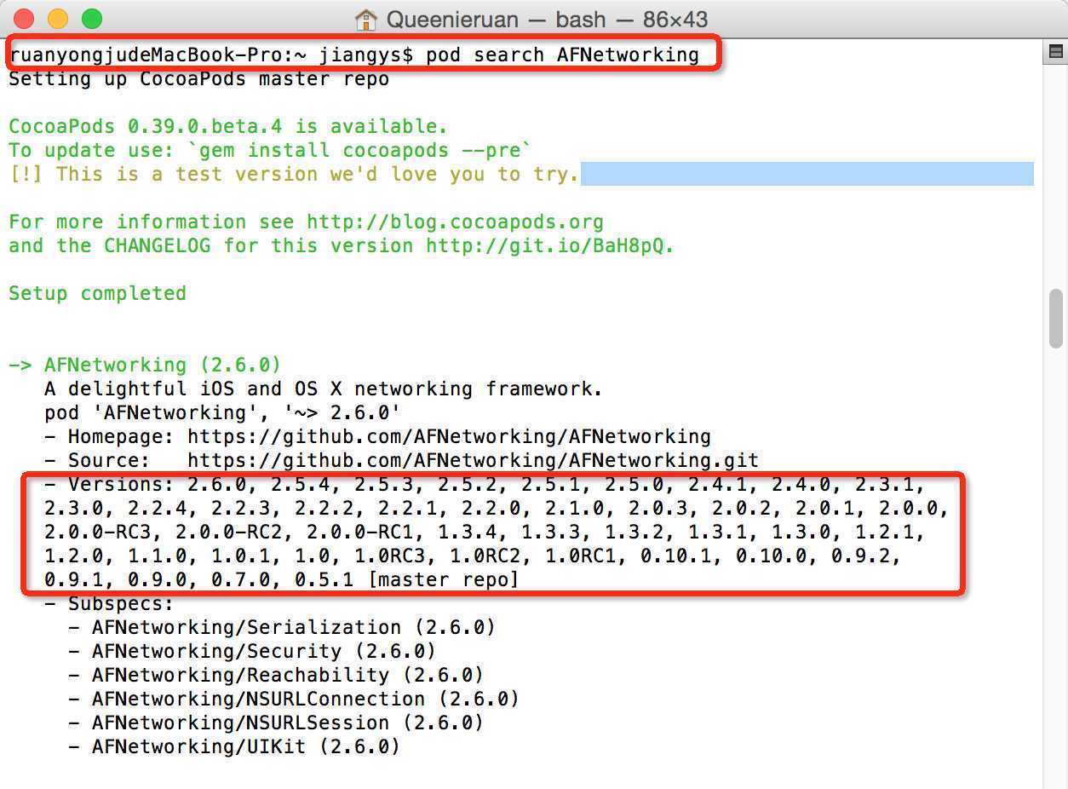This screenshot has width=1068, height=789.
Task: Open the http://blog.cocoapods.org link
Action: click(456, 222)
